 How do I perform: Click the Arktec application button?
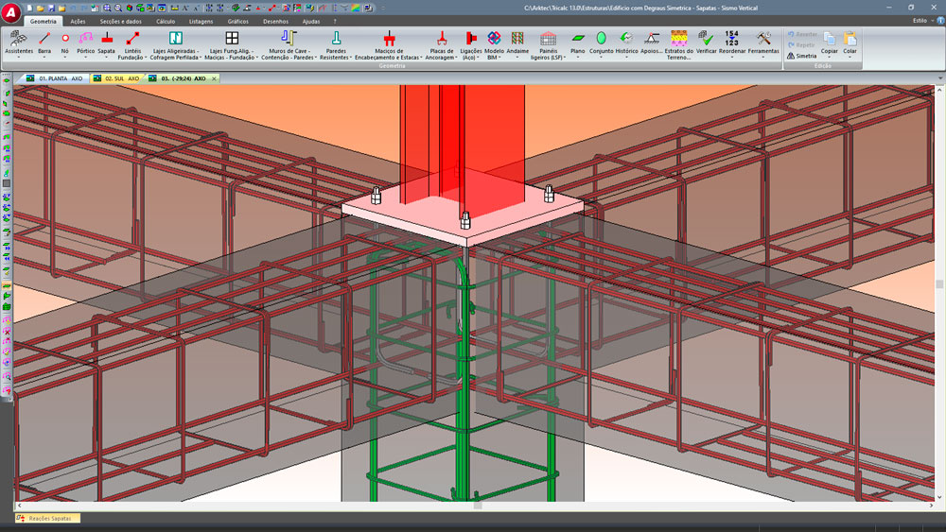[10, 12]
